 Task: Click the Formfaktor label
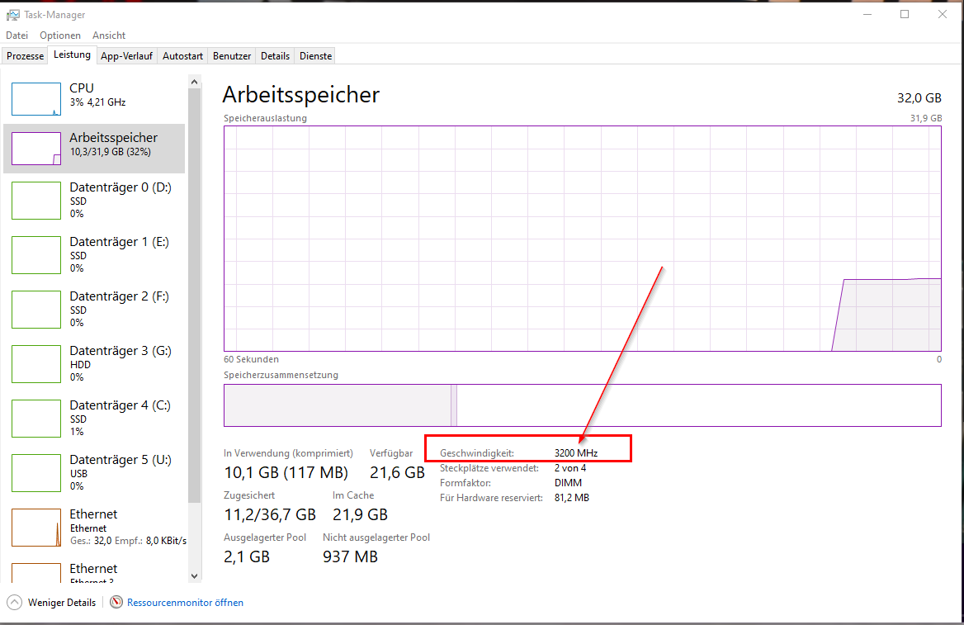tap(465, 483)
